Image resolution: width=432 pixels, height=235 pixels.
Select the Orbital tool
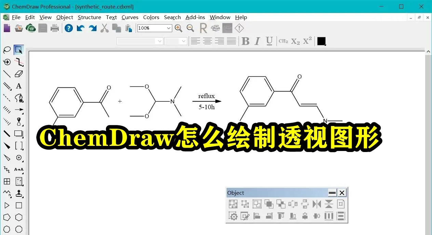pyautogui.click(x=19, y=122)
